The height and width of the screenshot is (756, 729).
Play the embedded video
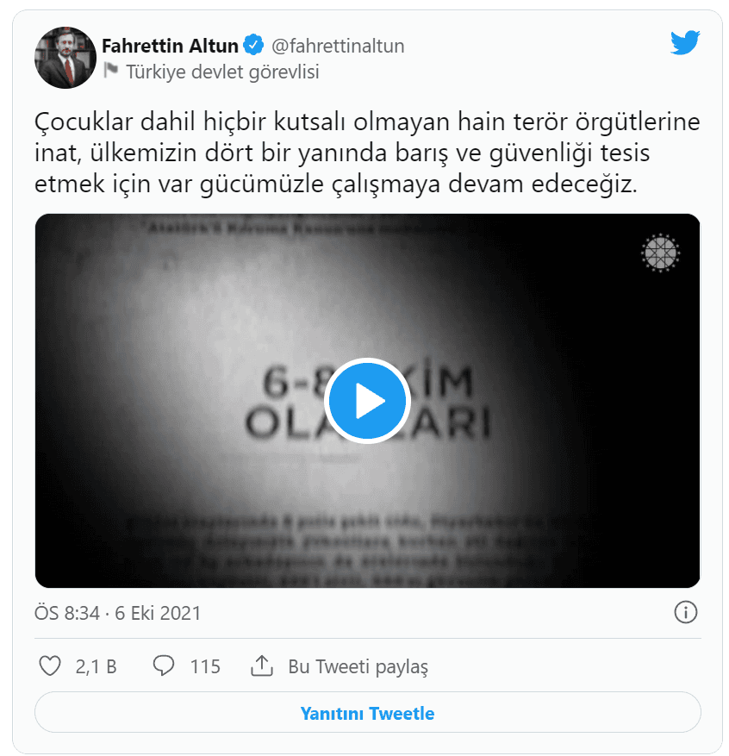367,401
